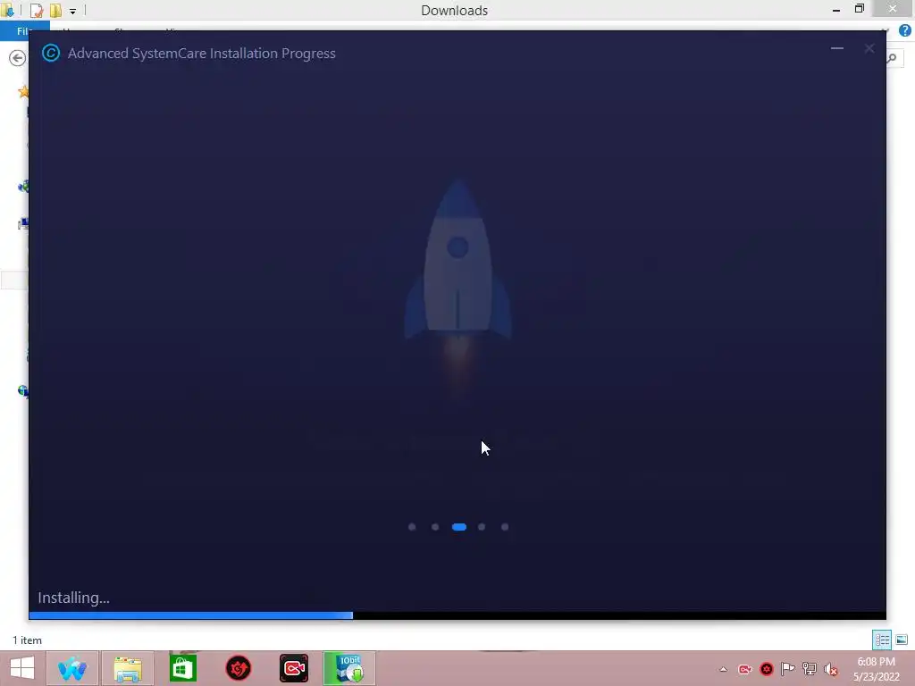Image resolution: width=915 pixels, height=686 pixels.
Task: Open the green Windows Store taskbar icon
Action: tap(182, 668)
